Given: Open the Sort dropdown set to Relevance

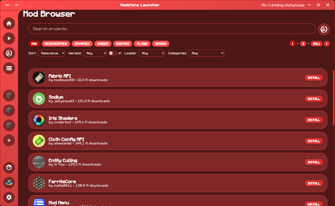Looking at the screenshot, I should (x=51, y=53).
